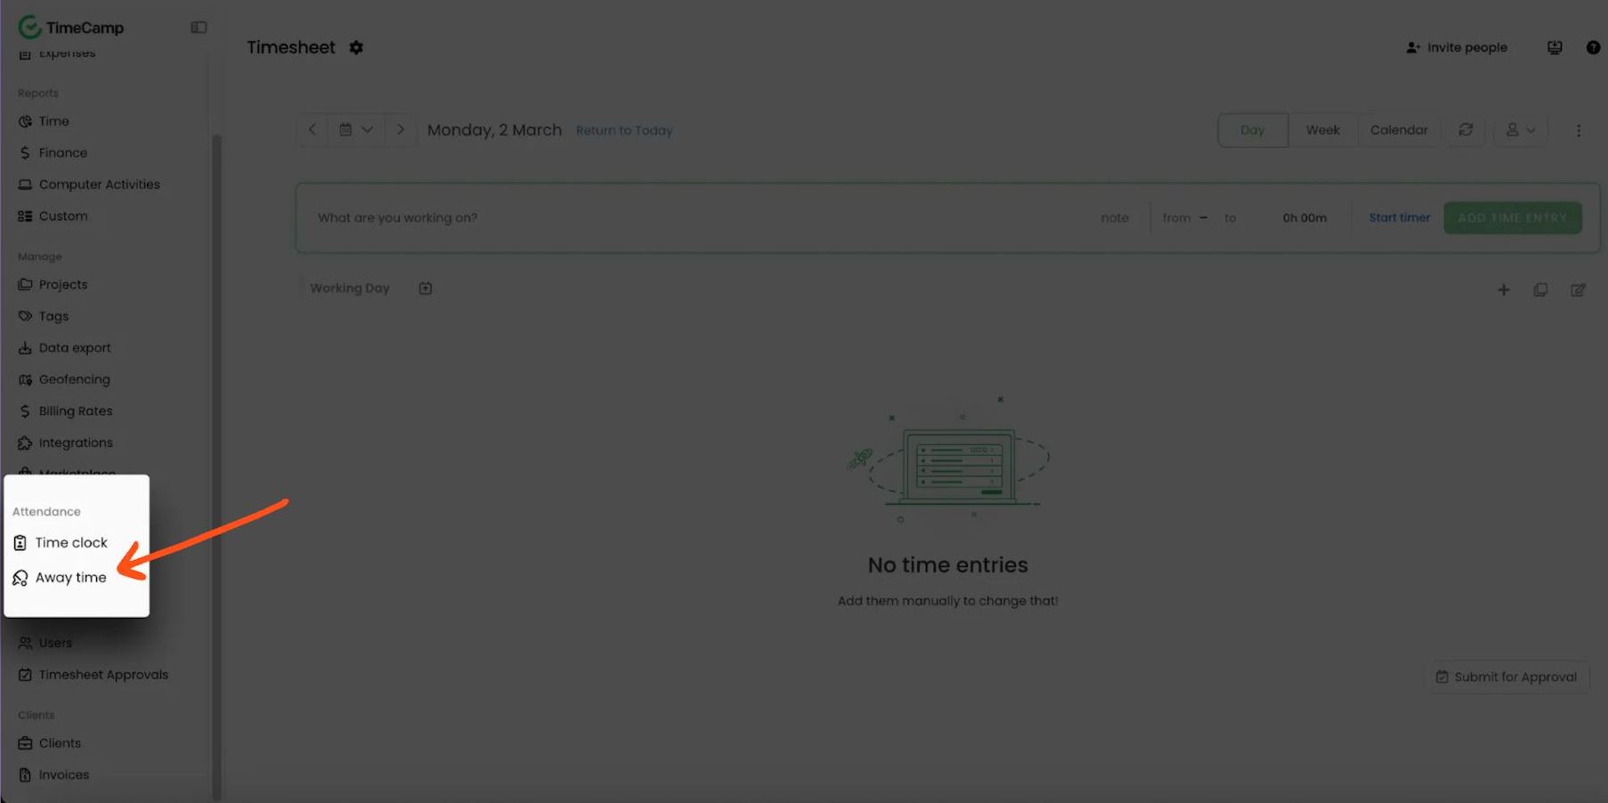Switch to the Week view tab
1608x803 pixels.
pyautogui.click(x=1322, y=130)
